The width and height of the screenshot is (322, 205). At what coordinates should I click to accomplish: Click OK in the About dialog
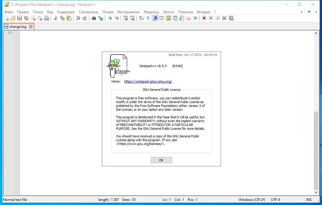pos(161,160)
